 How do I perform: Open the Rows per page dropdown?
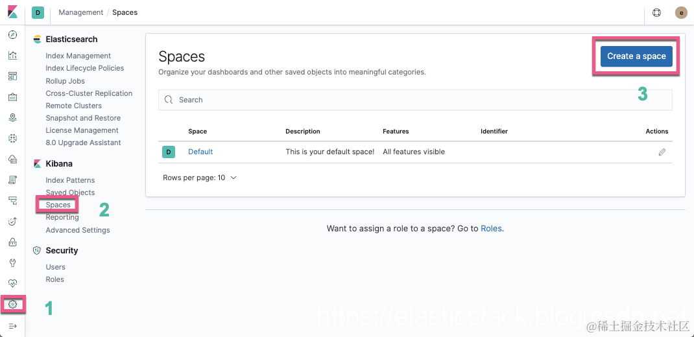[200, 178]
